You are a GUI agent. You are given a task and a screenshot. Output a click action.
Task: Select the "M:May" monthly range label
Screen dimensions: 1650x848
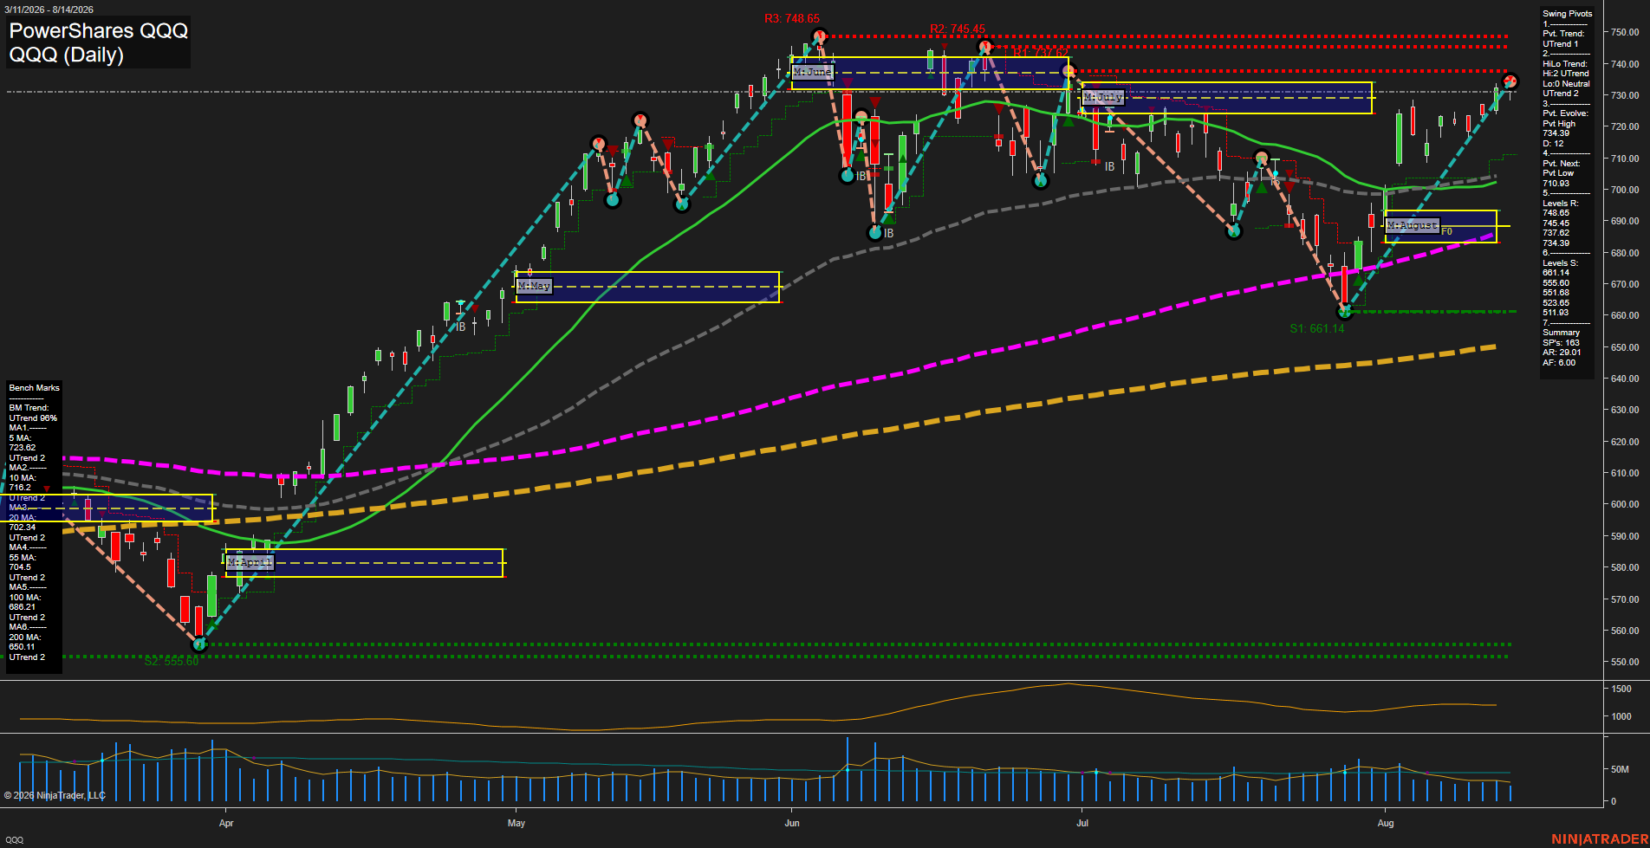[534, 286]
